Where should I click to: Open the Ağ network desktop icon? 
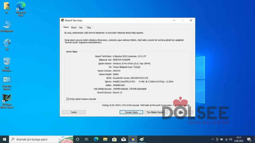[7, 43]
